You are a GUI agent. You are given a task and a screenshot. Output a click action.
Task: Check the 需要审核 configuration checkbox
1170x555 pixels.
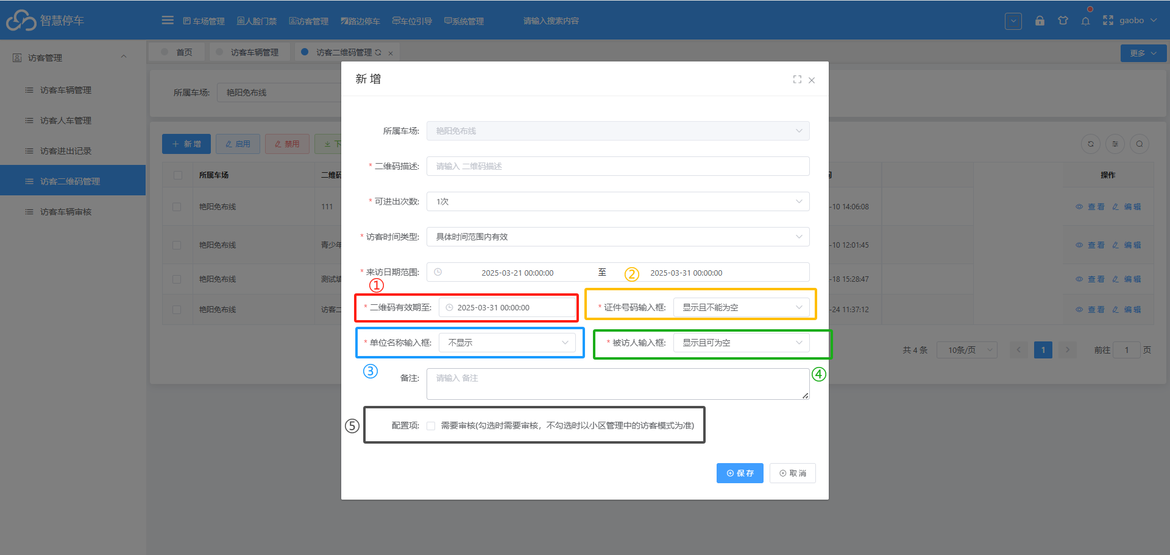pyautogui.click(x=431, y=426)
